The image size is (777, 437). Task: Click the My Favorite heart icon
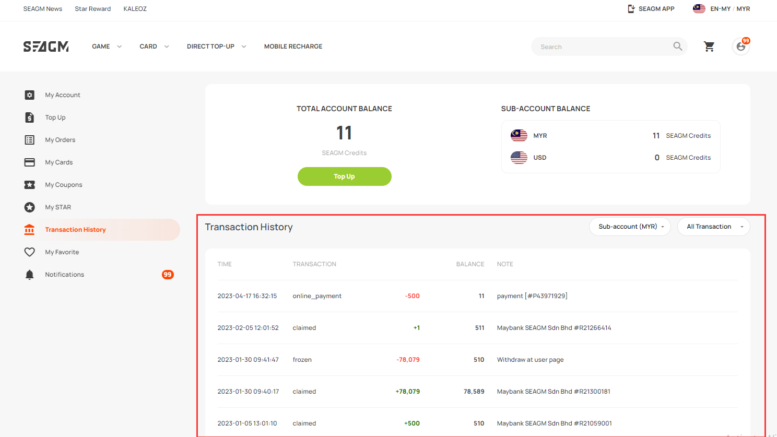(30, 252)
